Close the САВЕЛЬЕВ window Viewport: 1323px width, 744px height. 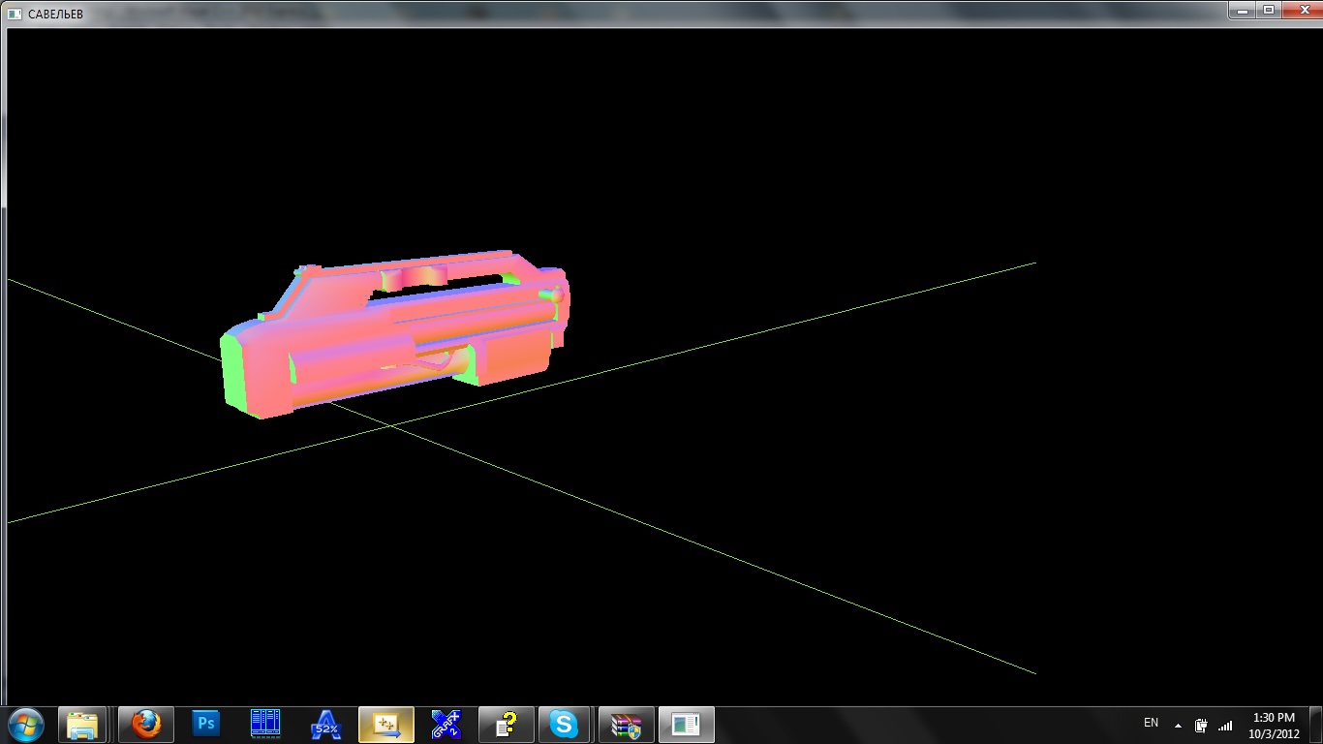click(1304, 10)
